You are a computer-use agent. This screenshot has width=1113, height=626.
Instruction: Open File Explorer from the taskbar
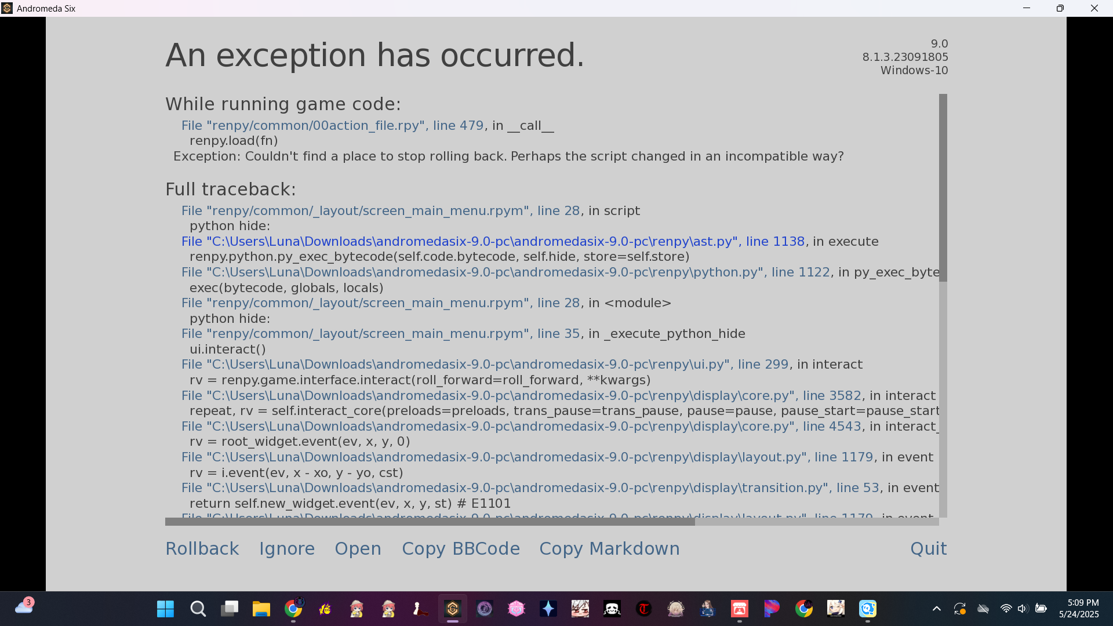(x=261, y=609)
